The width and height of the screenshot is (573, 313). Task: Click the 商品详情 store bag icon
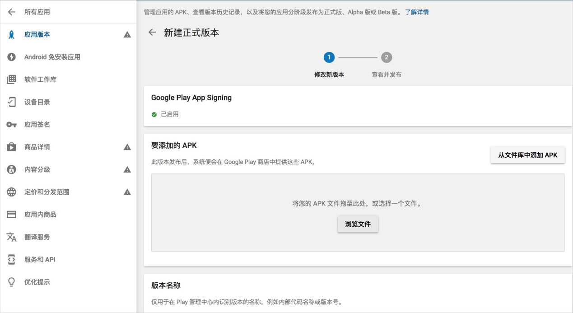11,147
